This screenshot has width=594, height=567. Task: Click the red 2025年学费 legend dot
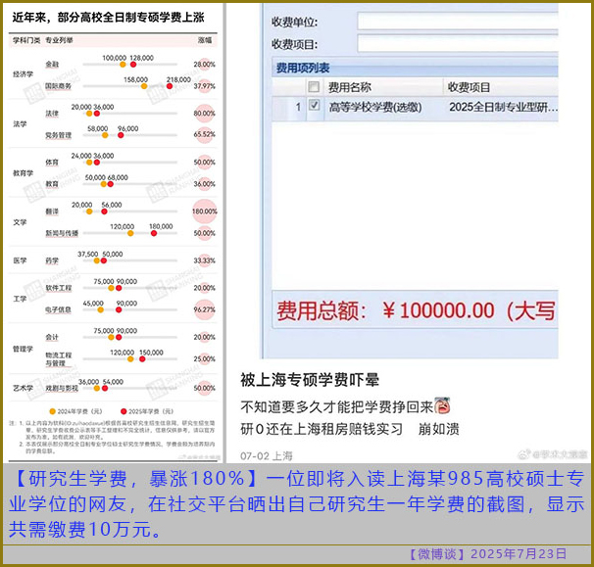(124, 411)
